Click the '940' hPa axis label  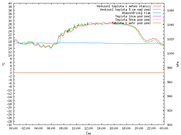[170, 96]
